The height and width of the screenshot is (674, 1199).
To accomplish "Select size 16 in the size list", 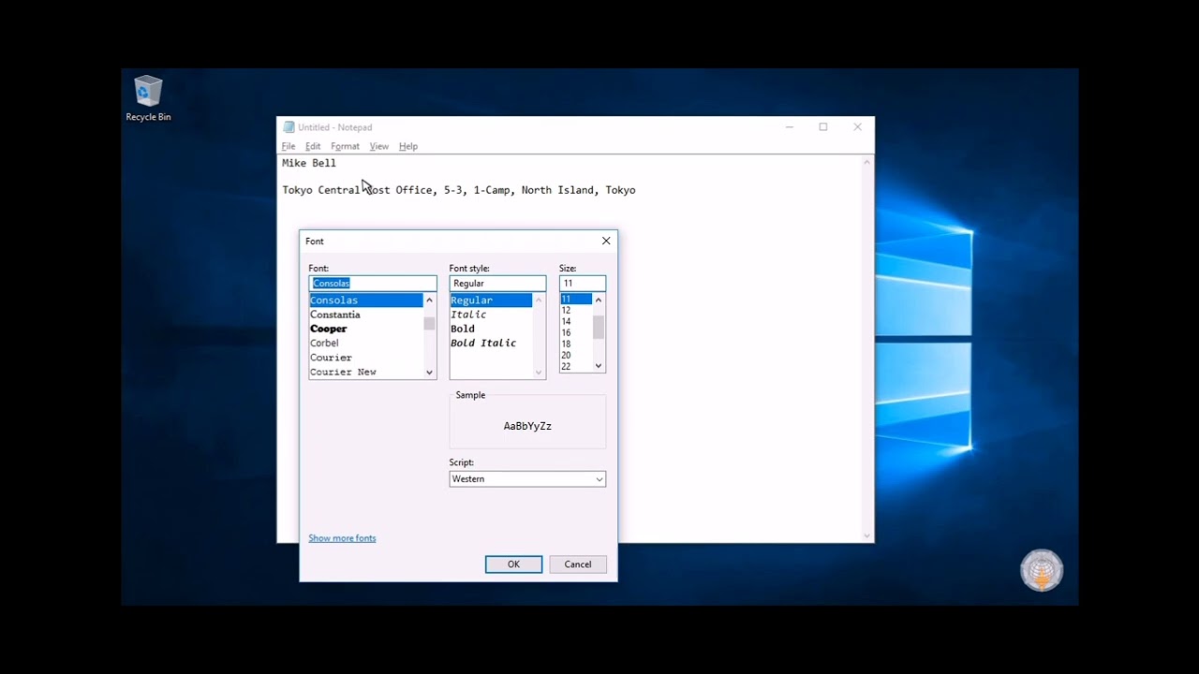I will point(576,332).
